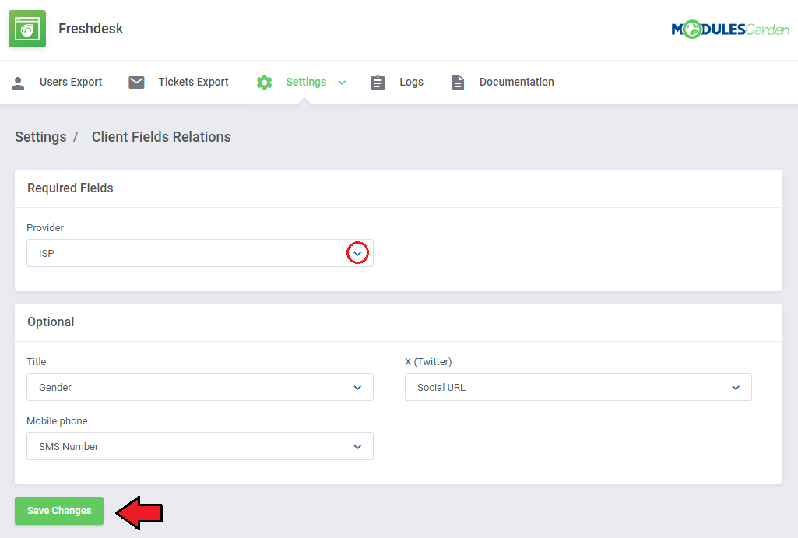The image size is (798, 538).
Task: Click the Save Changes button
Action: [x=59, y=511]
